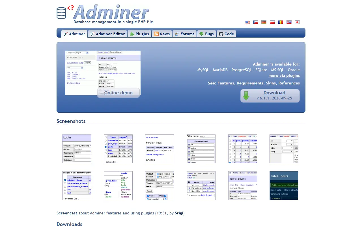
Task: Enlarge the post_tags schema diagram thumbnail
Action: [x=118, y=186]
